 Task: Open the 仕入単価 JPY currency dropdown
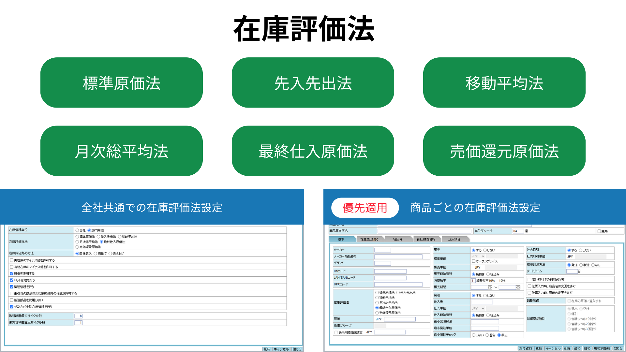[x=478, y=308]
